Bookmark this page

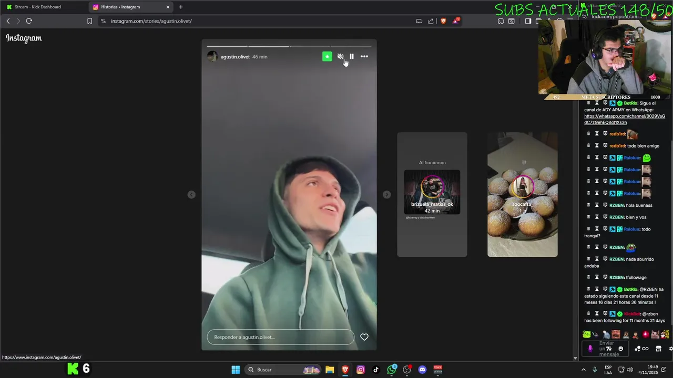pos(89,21)
